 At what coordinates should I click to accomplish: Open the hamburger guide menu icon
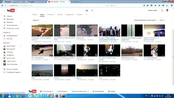[x=4, y=10]
